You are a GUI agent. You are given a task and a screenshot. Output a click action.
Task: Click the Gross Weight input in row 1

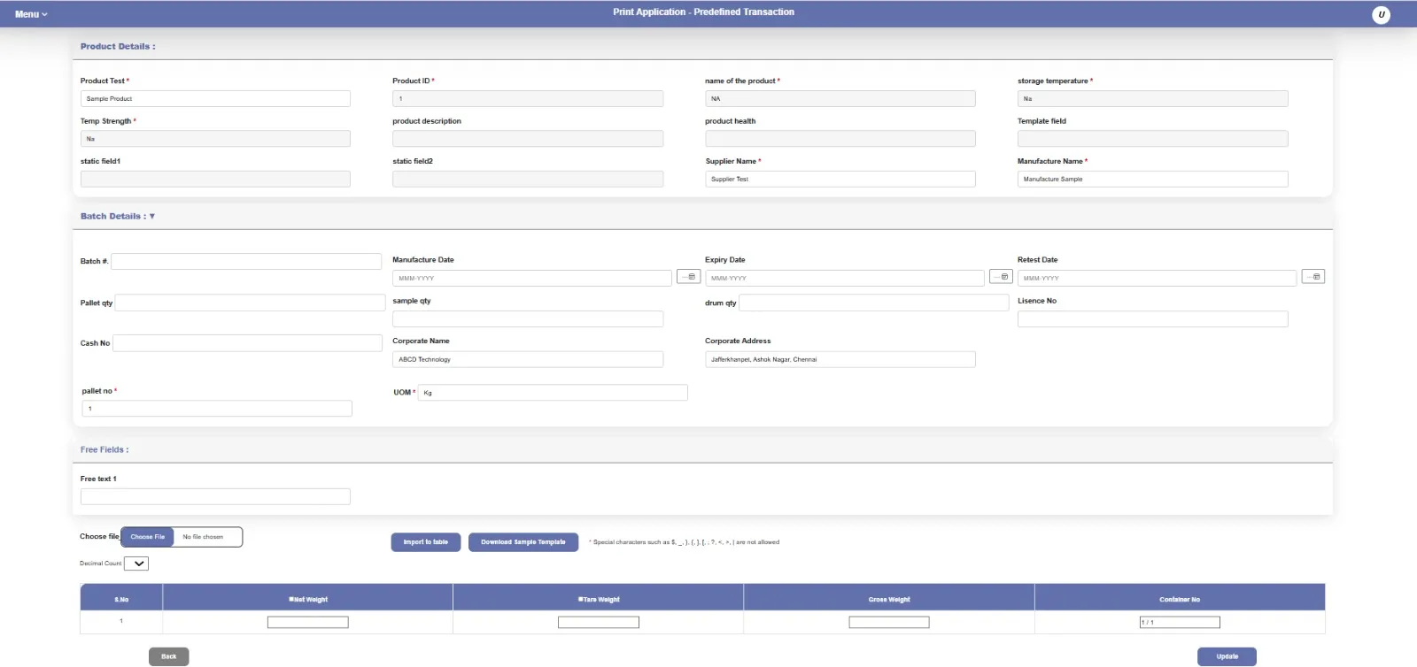[889, 623]
